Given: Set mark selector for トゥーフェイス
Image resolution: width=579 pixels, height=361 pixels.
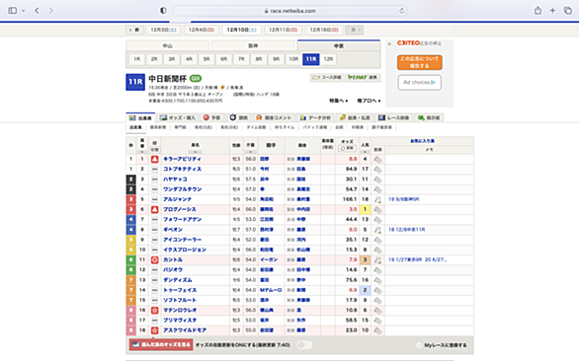Looking at the screenshot, I should (155, 290).
